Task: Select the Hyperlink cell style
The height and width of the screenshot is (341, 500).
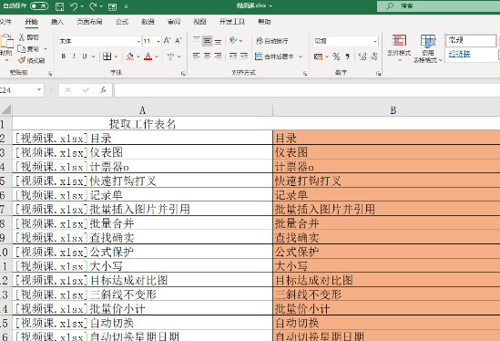Action: tap(459, 54)
